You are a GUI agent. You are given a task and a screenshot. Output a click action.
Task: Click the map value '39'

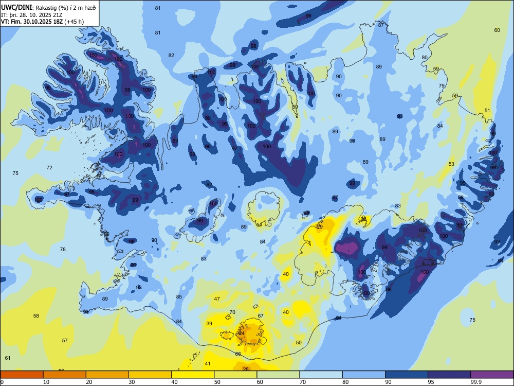tap(209, 323)
